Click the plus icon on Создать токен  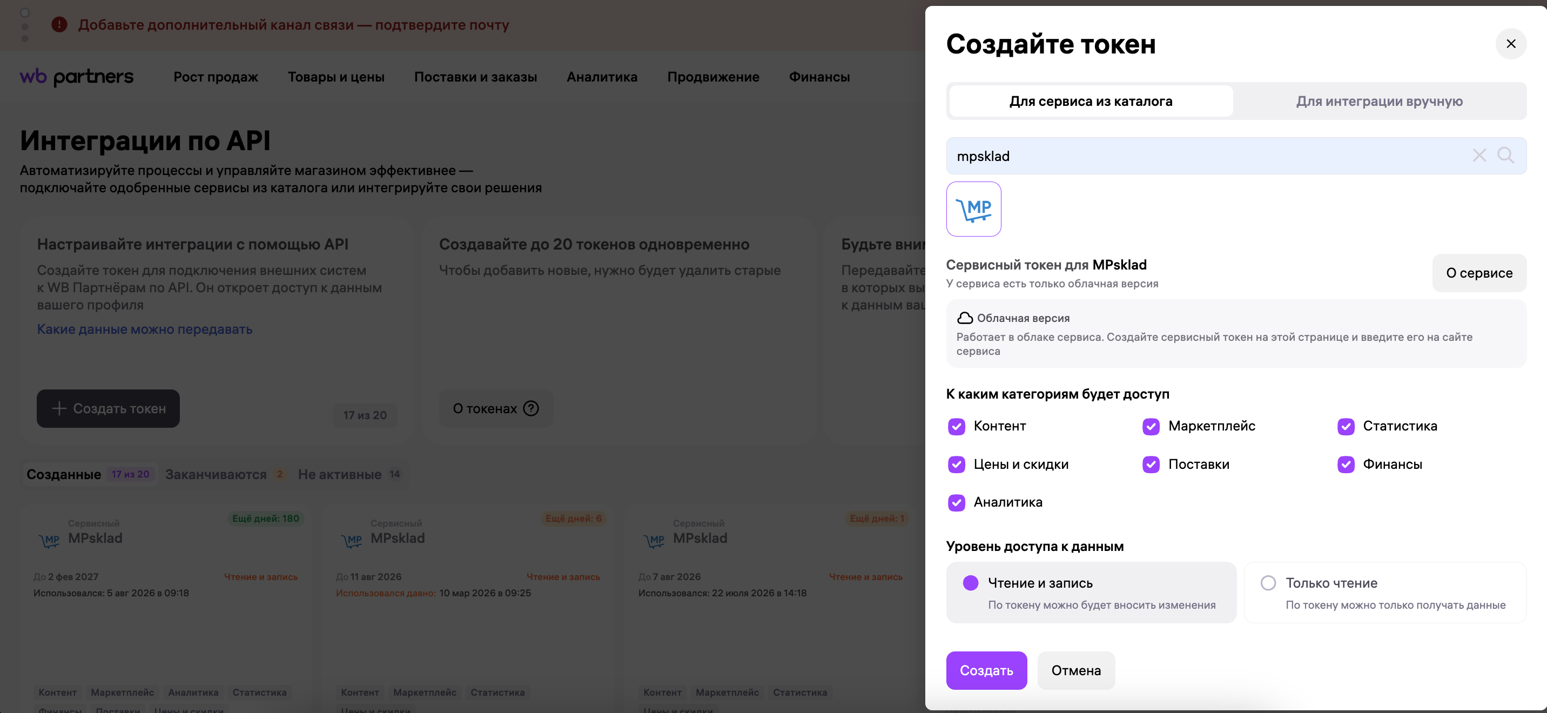tap(59, 408)
